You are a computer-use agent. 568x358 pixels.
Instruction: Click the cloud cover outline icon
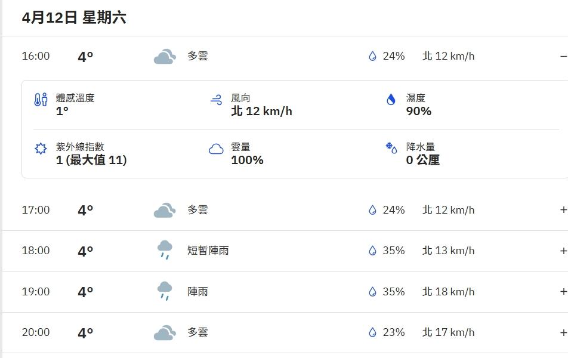216,149
